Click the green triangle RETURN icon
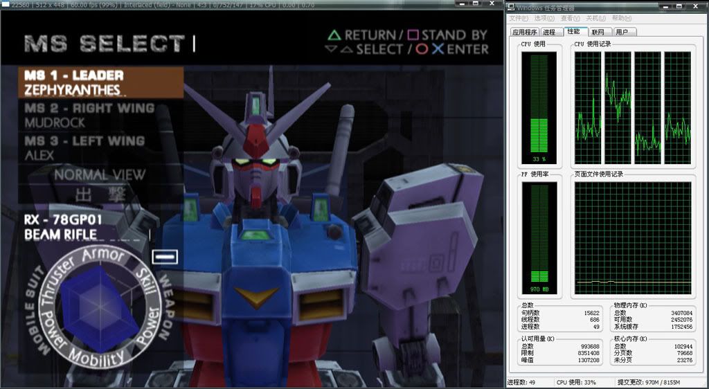Screen dimensions: 709x389 [334, 35]
